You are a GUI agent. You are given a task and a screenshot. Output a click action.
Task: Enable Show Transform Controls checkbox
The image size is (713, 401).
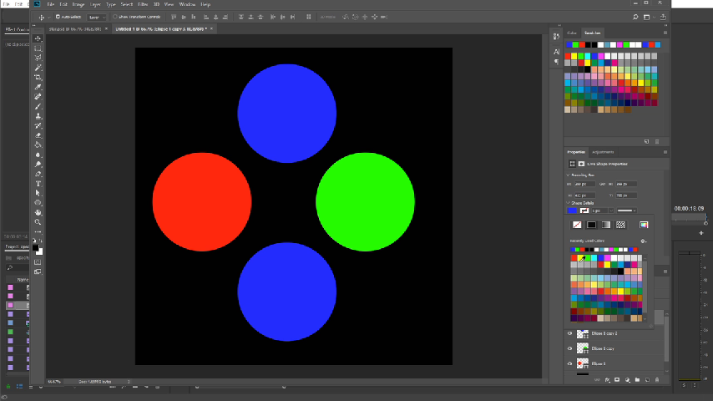[x=115, y=17]
